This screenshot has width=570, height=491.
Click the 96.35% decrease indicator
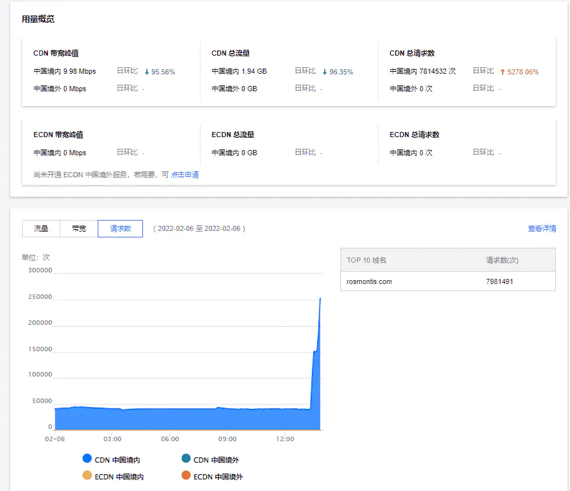click(338, 72)
